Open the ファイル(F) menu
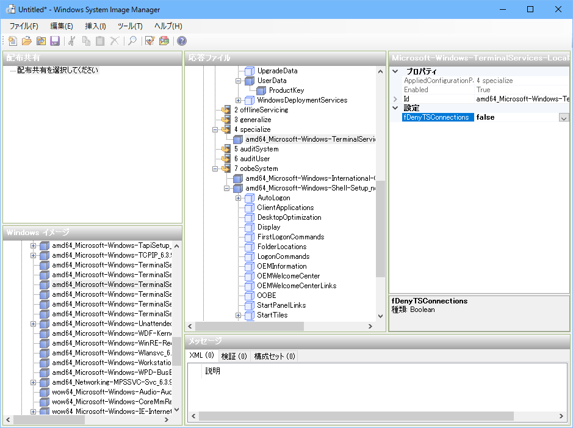Screen dimensions: 573x428 (24, 26)
